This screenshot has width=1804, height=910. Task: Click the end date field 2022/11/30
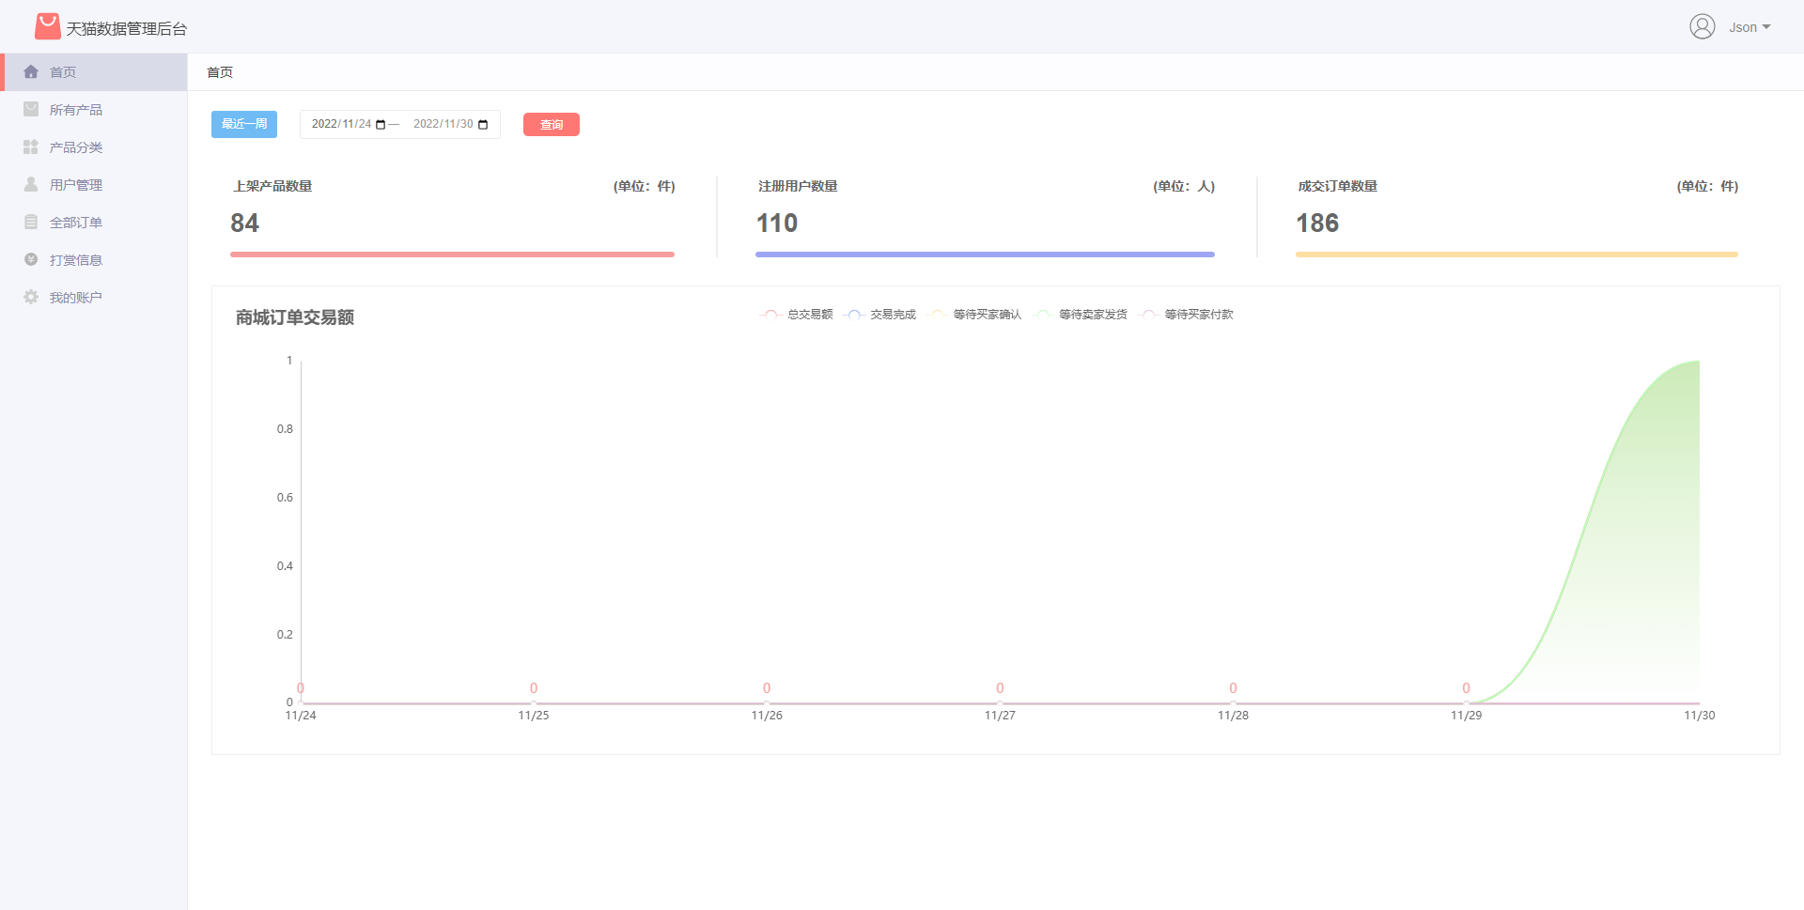coord(450,124)
